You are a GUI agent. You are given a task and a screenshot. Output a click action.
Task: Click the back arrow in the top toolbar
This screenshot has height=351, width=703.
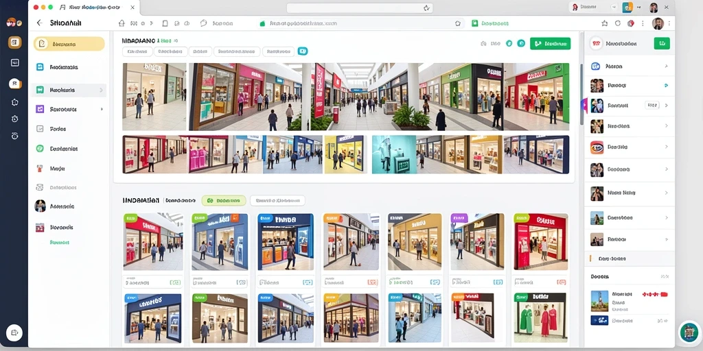39,23
